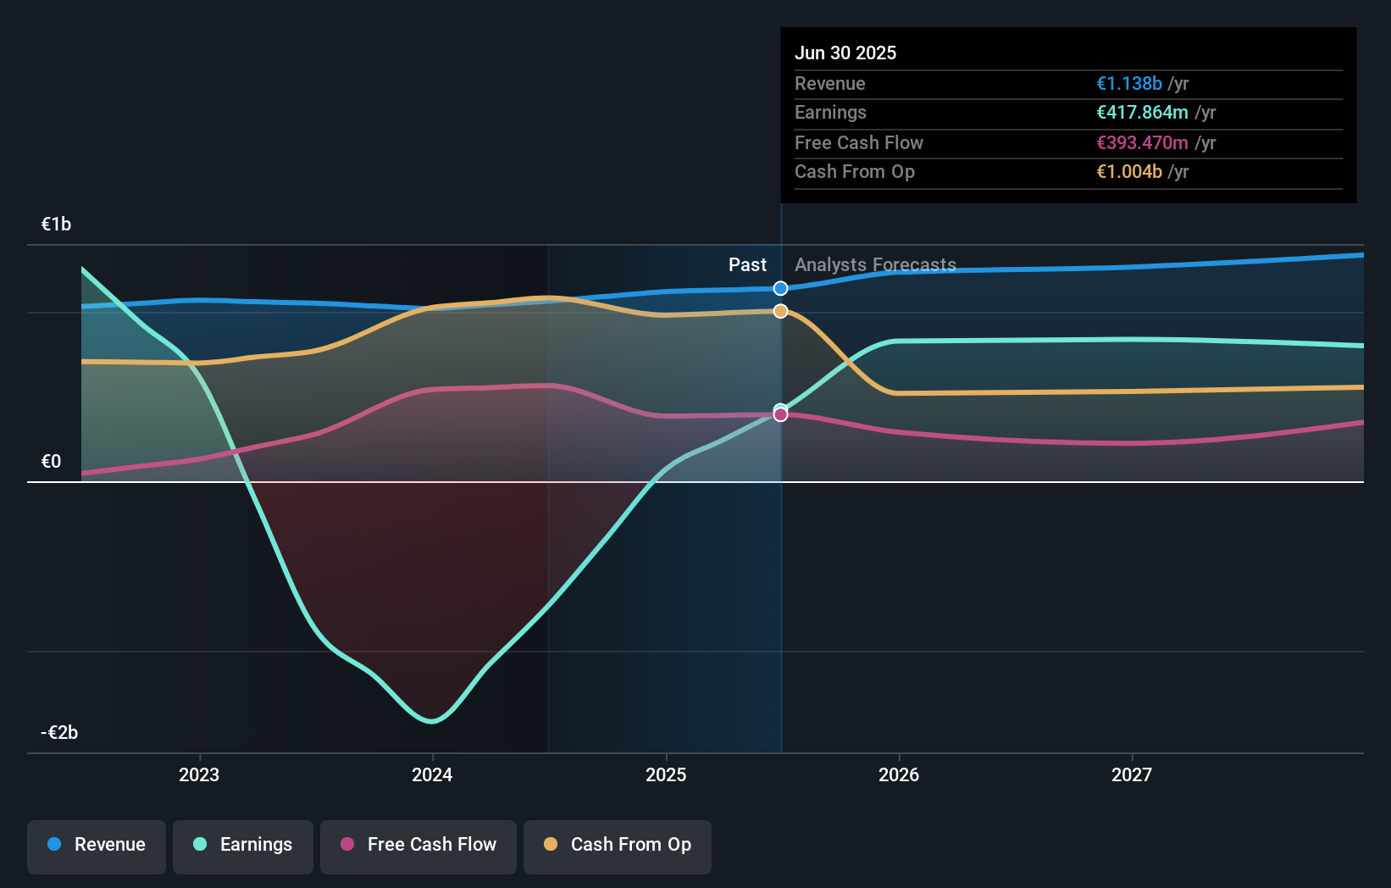Toggle the Earnings series visibility

pyautogui.click(x=243, y=845)
